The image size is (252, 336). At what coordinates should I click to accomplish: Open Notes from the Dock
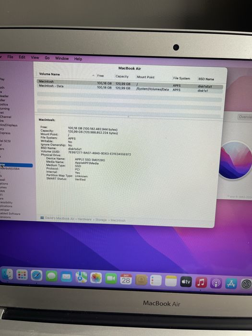(x=171, y=281)
